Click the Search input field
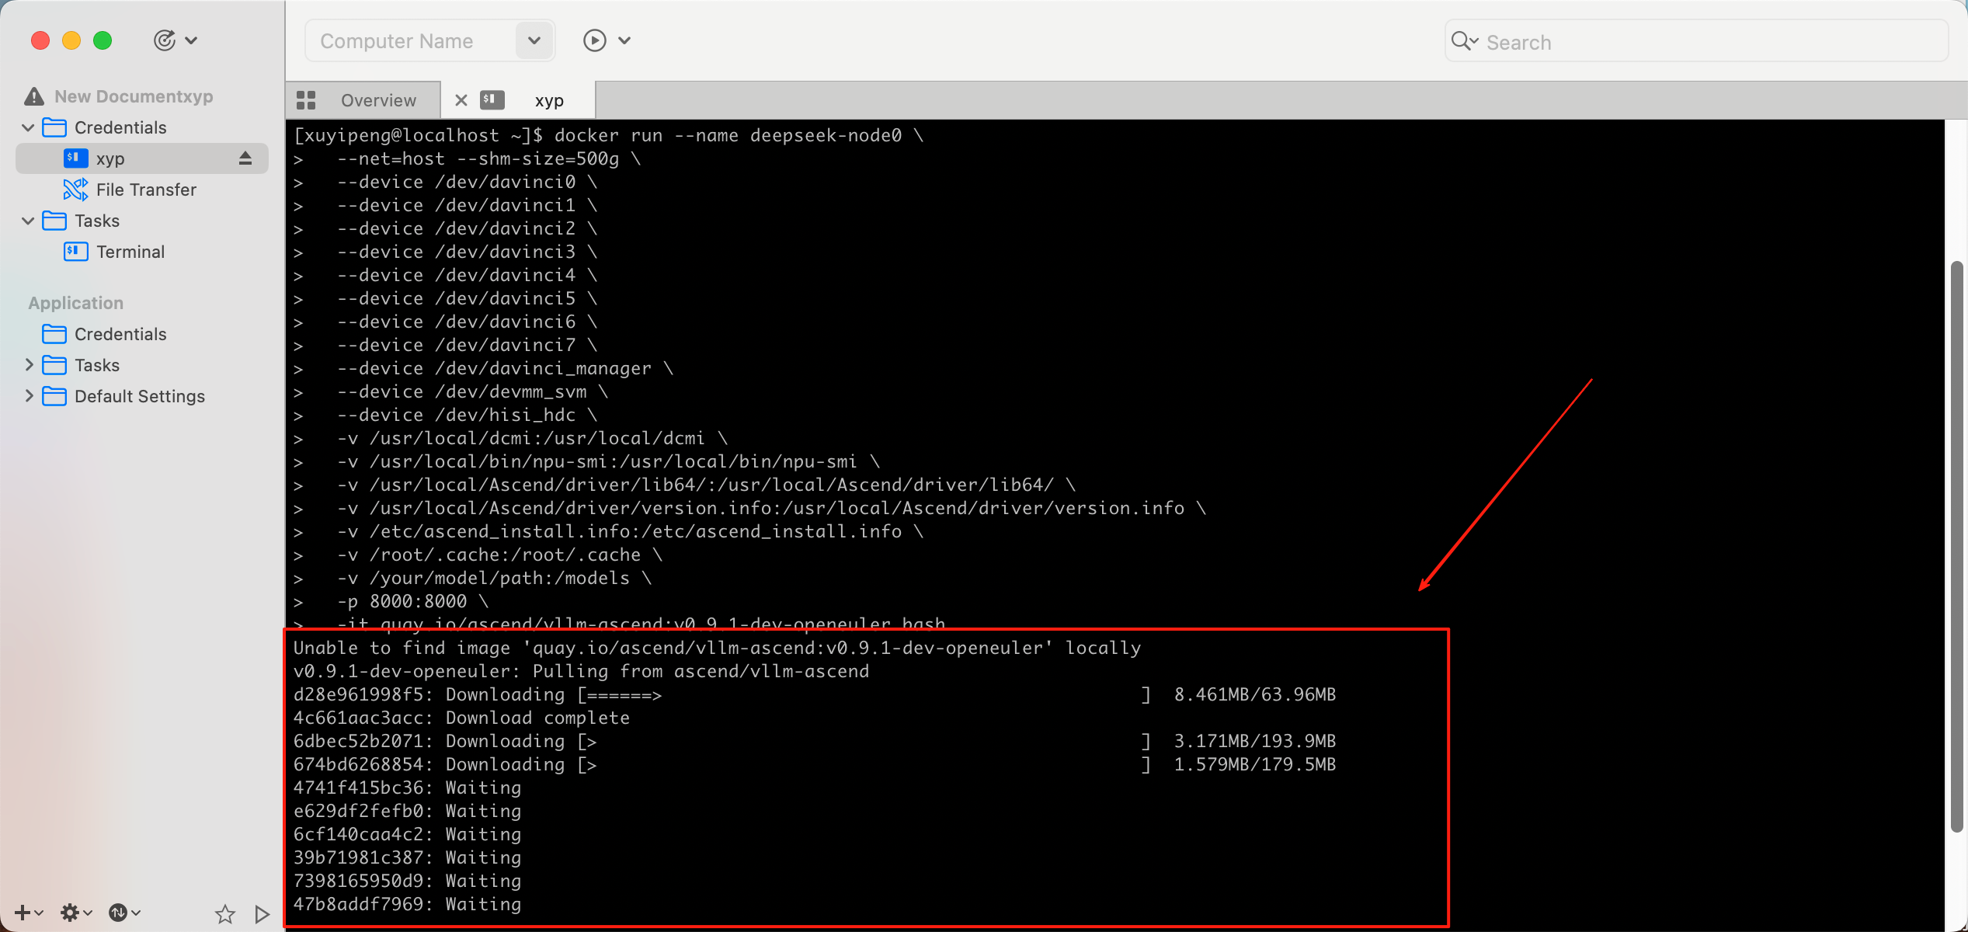1968x932 pixels. [x=1709, y=42]
